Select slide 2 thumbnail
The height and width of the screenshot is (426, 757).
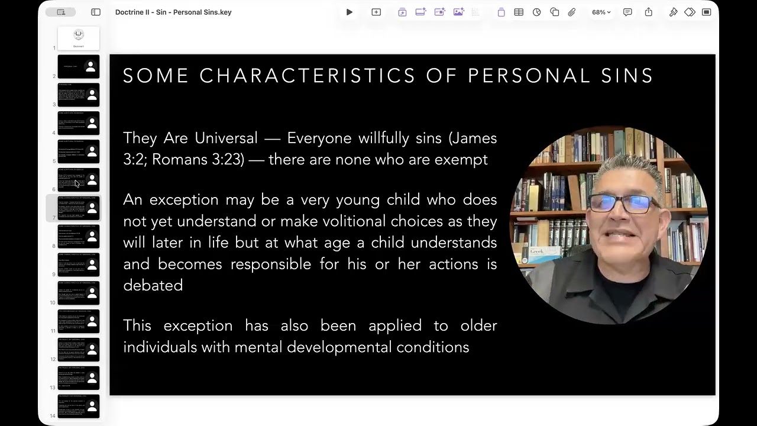[x=79, y=66]
